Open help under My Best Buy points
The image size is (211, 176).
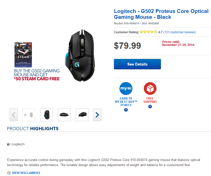126,110
